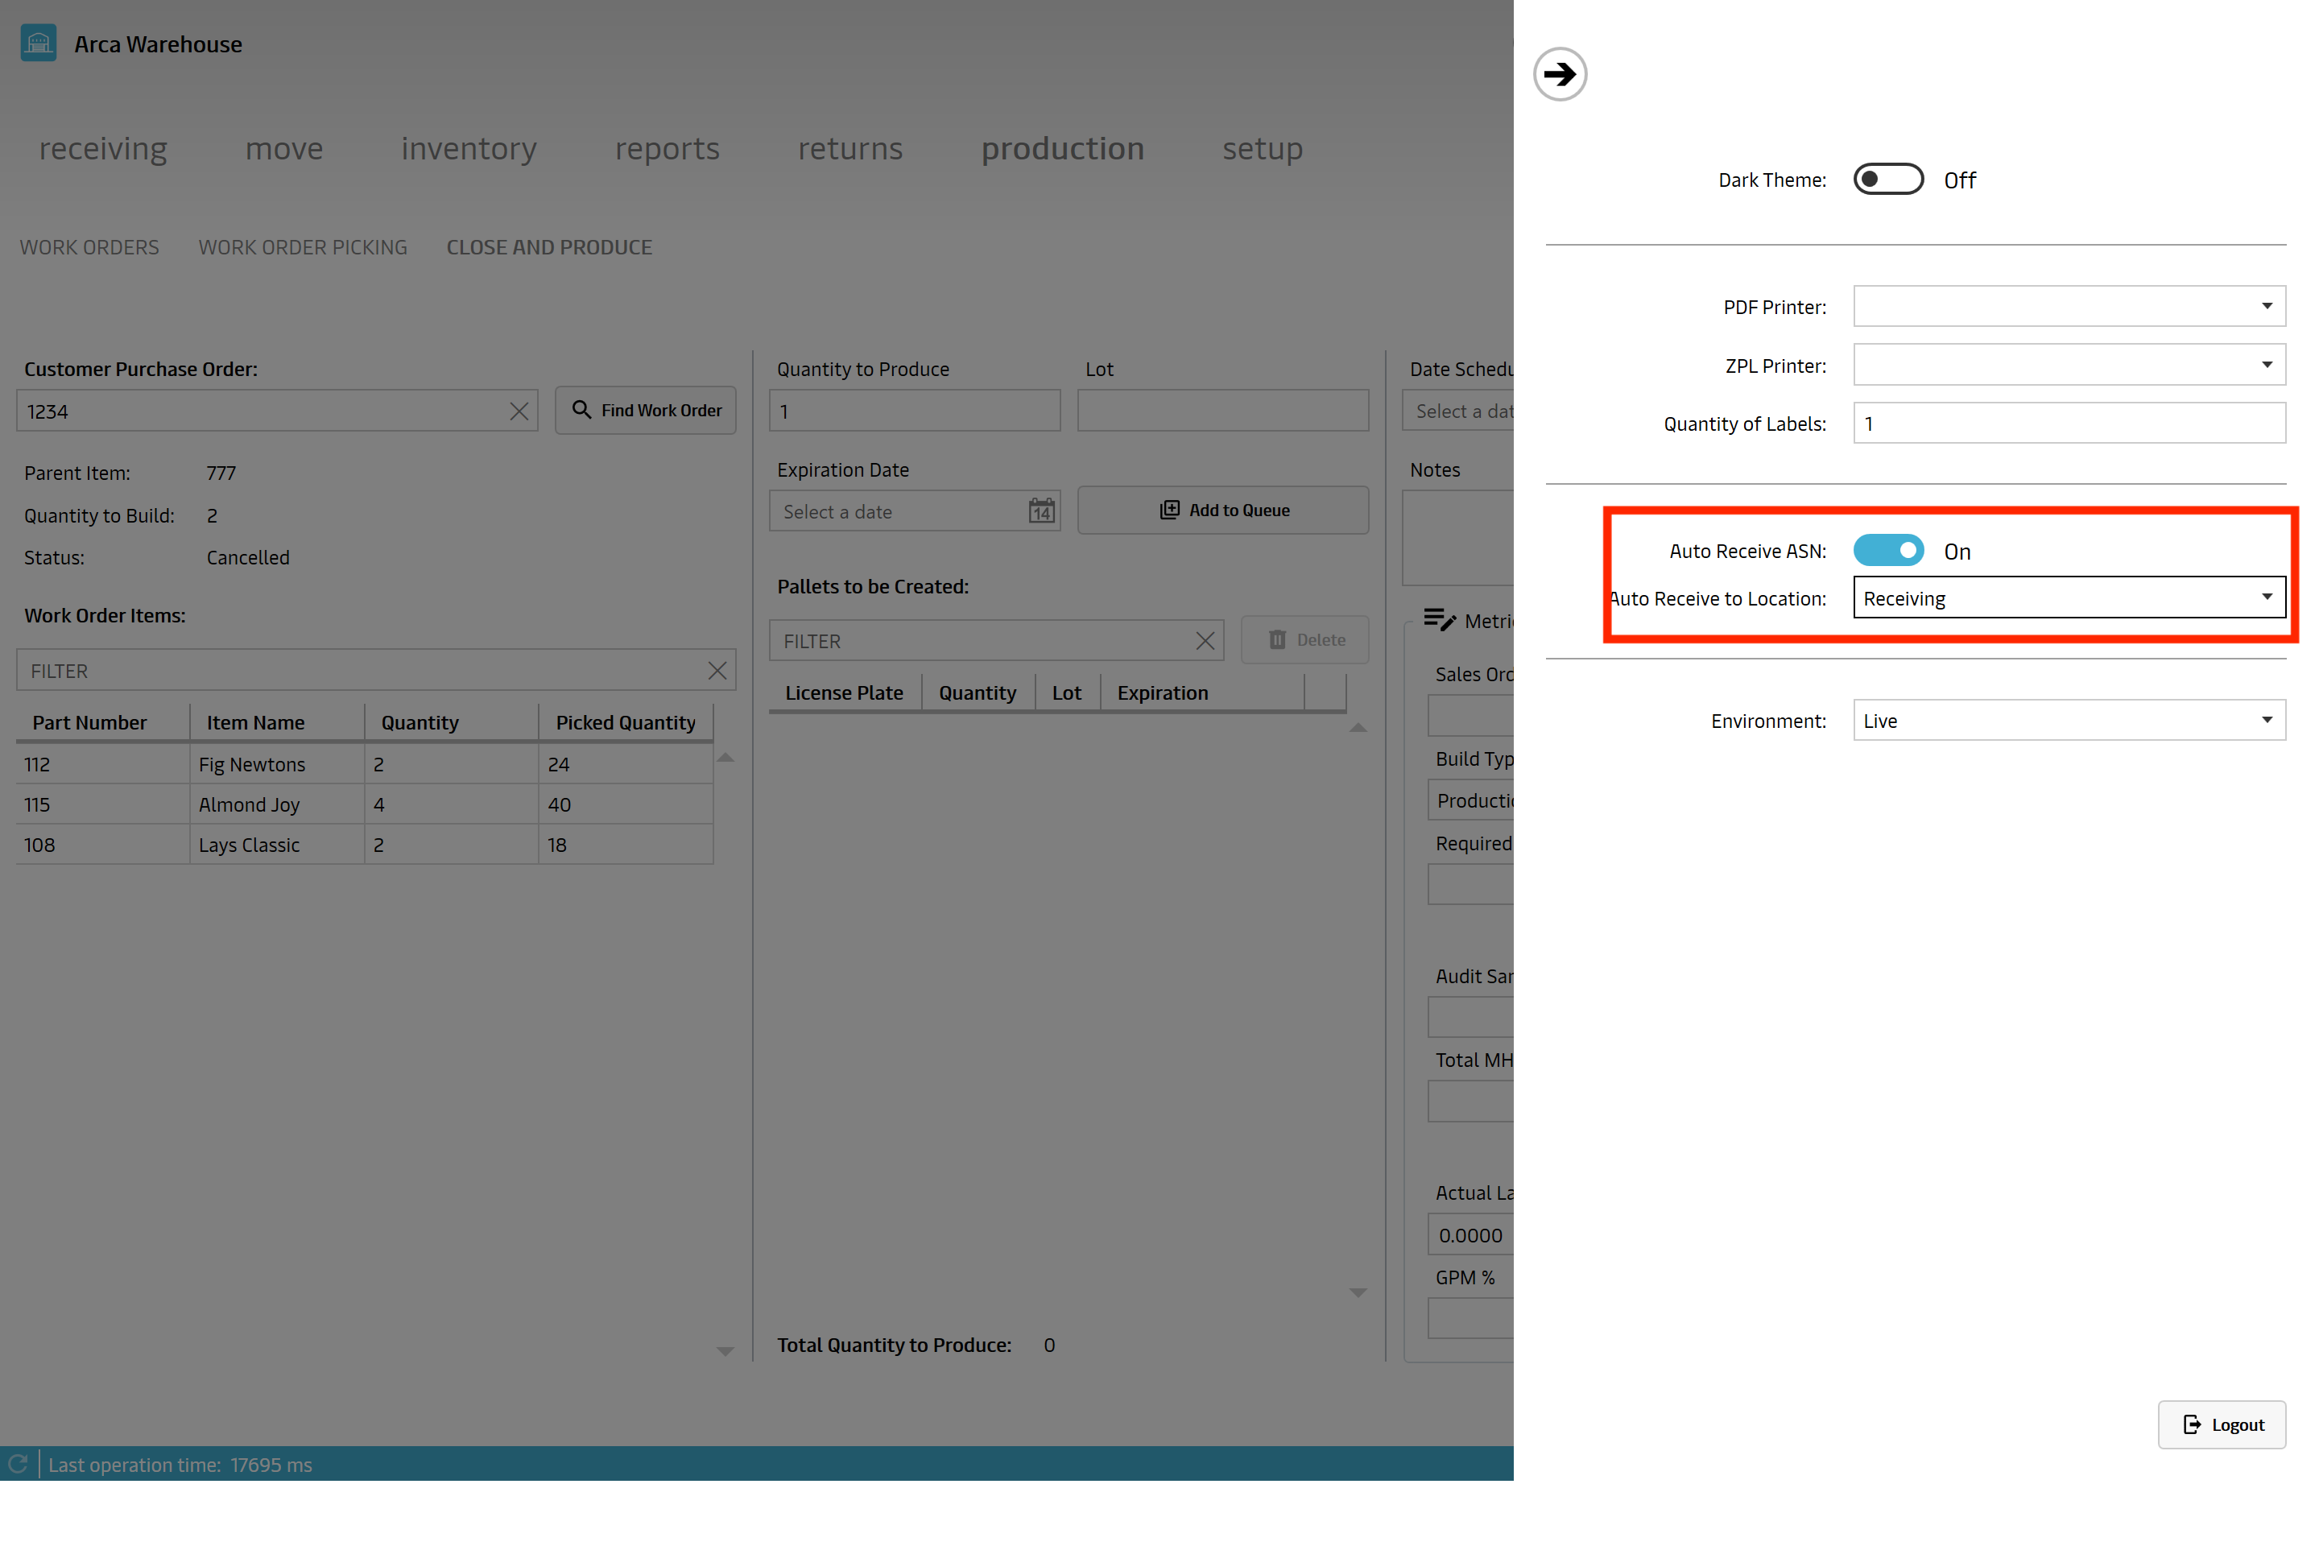Toggle the Dark Theme switch Off
This screenshot has height=1546, width=2319.
(1886, 178)
